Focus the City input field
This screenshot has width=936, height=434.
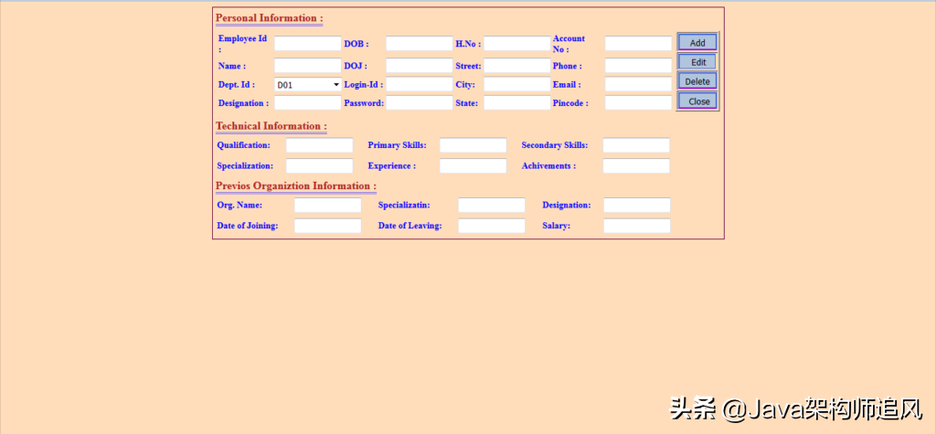(517, 84)
